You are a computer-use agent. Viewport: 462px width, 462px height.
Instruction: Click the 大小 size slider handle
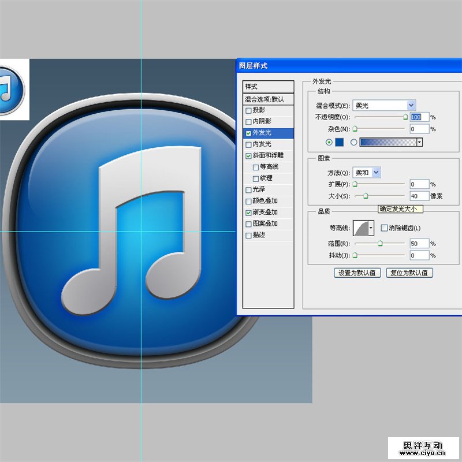coord(365,197)
